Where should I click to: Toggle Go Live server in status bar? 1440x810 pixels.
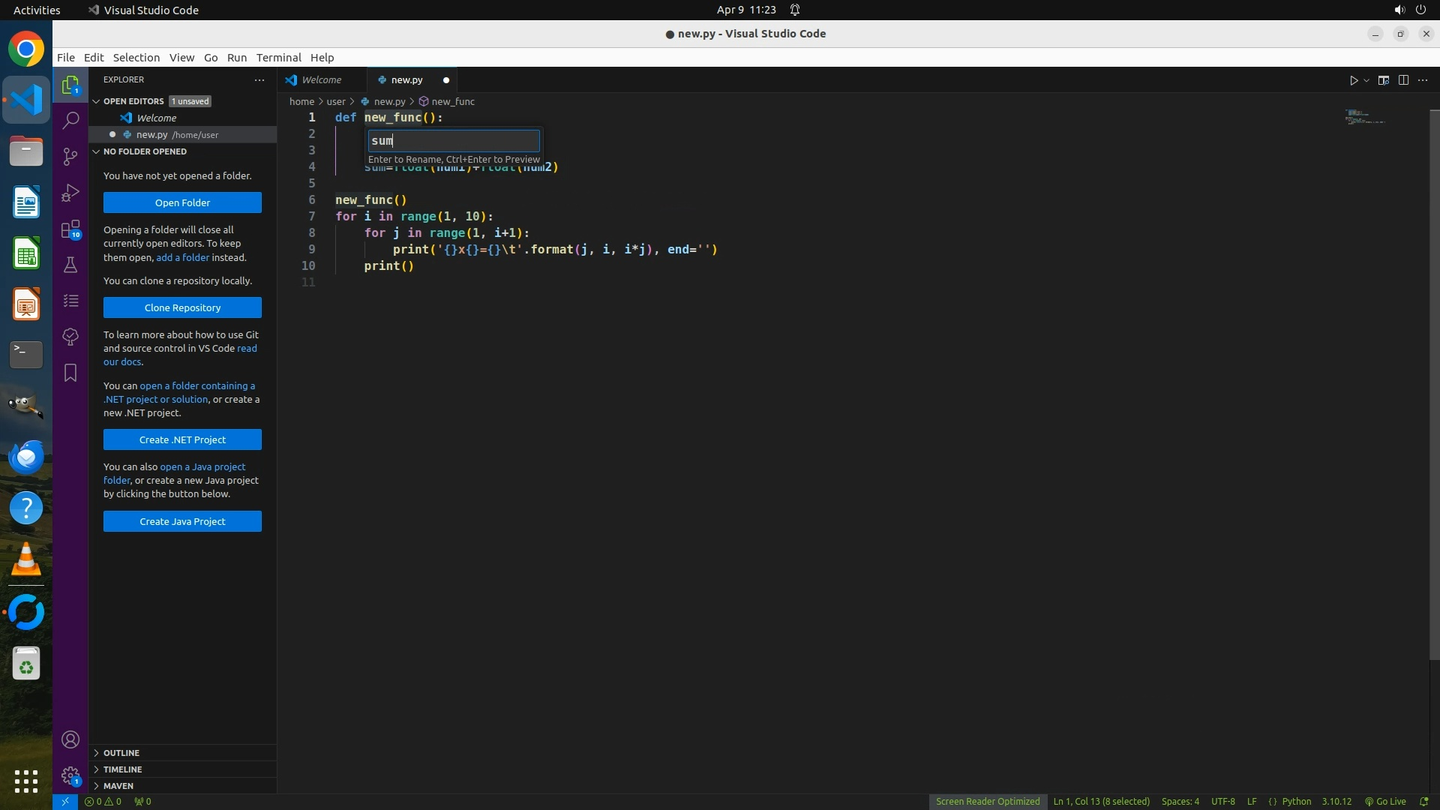pos(1384,801)
